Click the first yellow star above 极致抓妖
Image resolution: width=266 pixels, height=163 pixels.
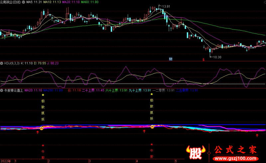point(43,95)
